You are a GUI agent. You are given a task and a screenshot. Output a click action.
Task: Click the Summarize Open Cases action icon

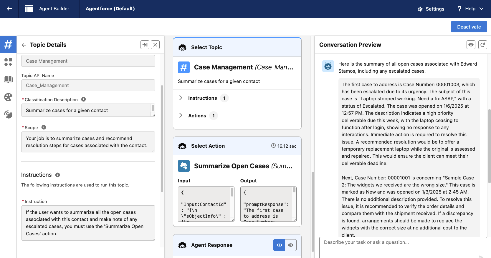(184, 166)
